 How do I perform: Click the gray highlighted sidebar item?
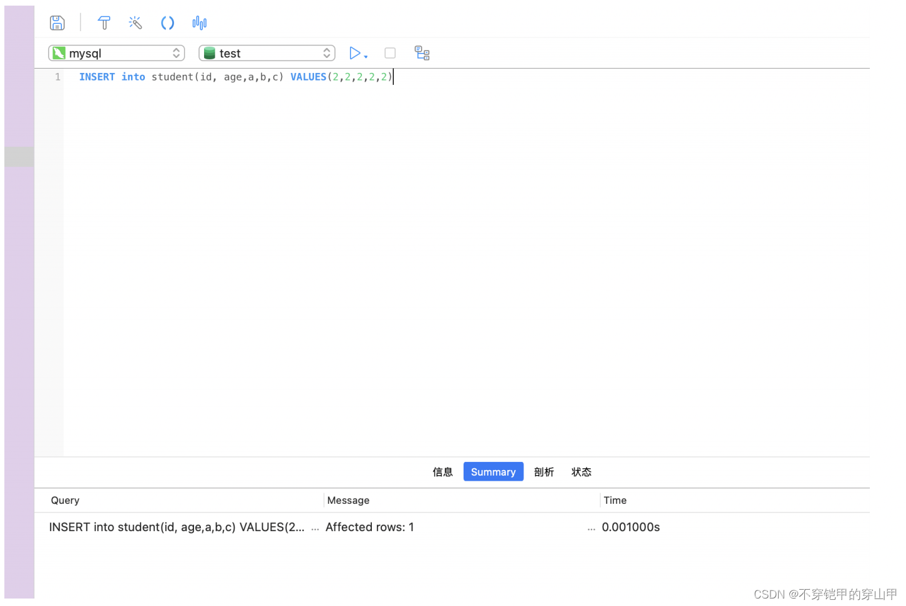pos(19,156)
